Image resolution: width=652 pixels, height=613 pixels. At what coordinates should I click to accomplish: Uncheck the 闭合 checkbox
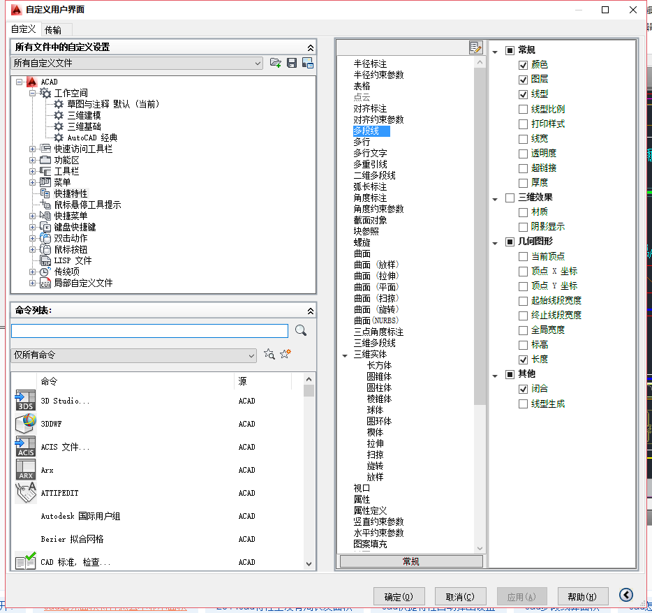[x=523, y=389]
